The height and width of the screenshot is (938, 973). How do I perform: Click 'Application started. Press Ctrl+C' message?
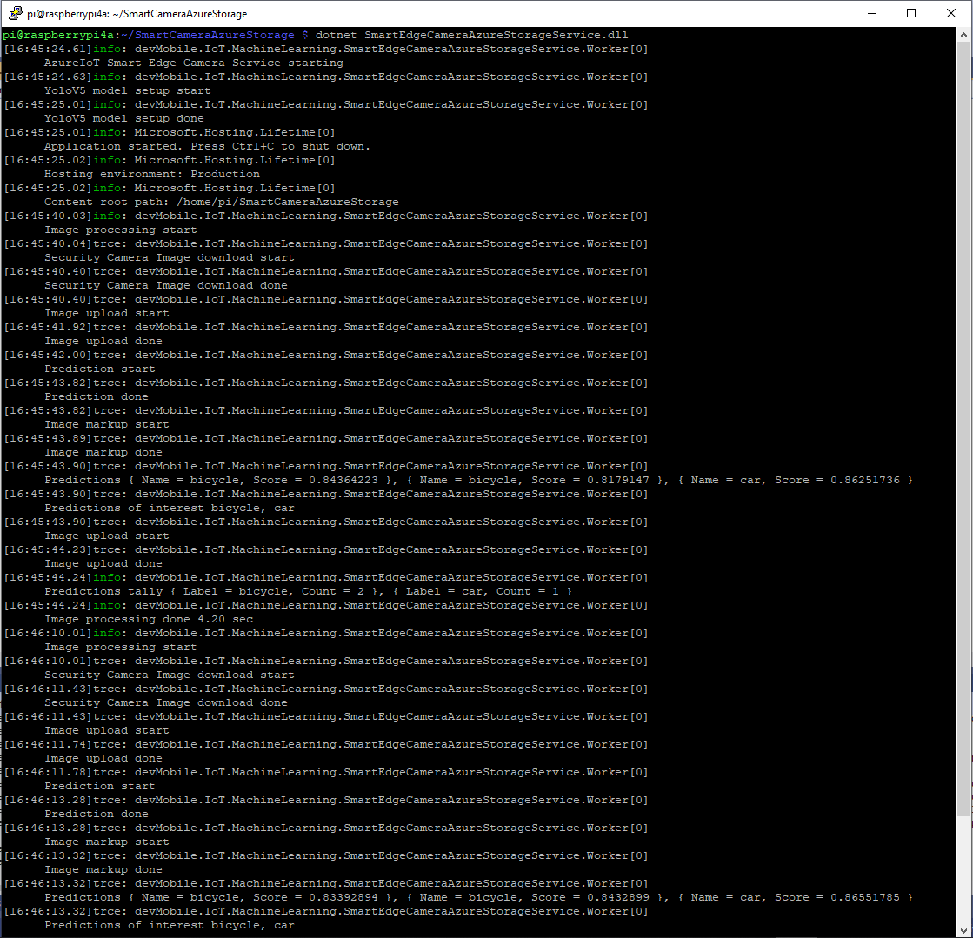tap(207, 146)
